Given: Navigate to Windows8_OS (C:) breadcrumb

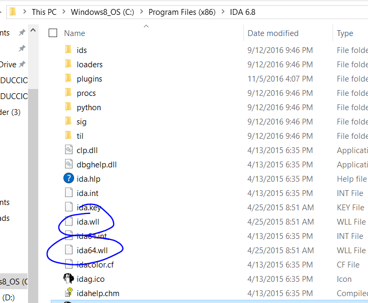Looking at the screenshot, I should [103, 12].
